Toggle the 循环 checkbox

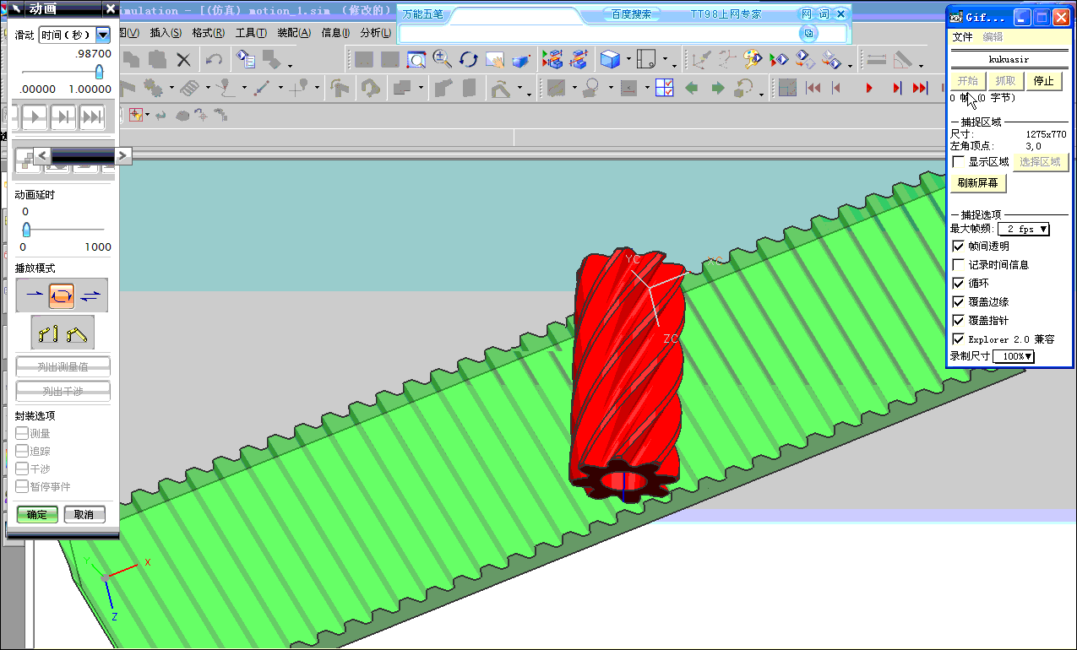[x=958, y=283]
